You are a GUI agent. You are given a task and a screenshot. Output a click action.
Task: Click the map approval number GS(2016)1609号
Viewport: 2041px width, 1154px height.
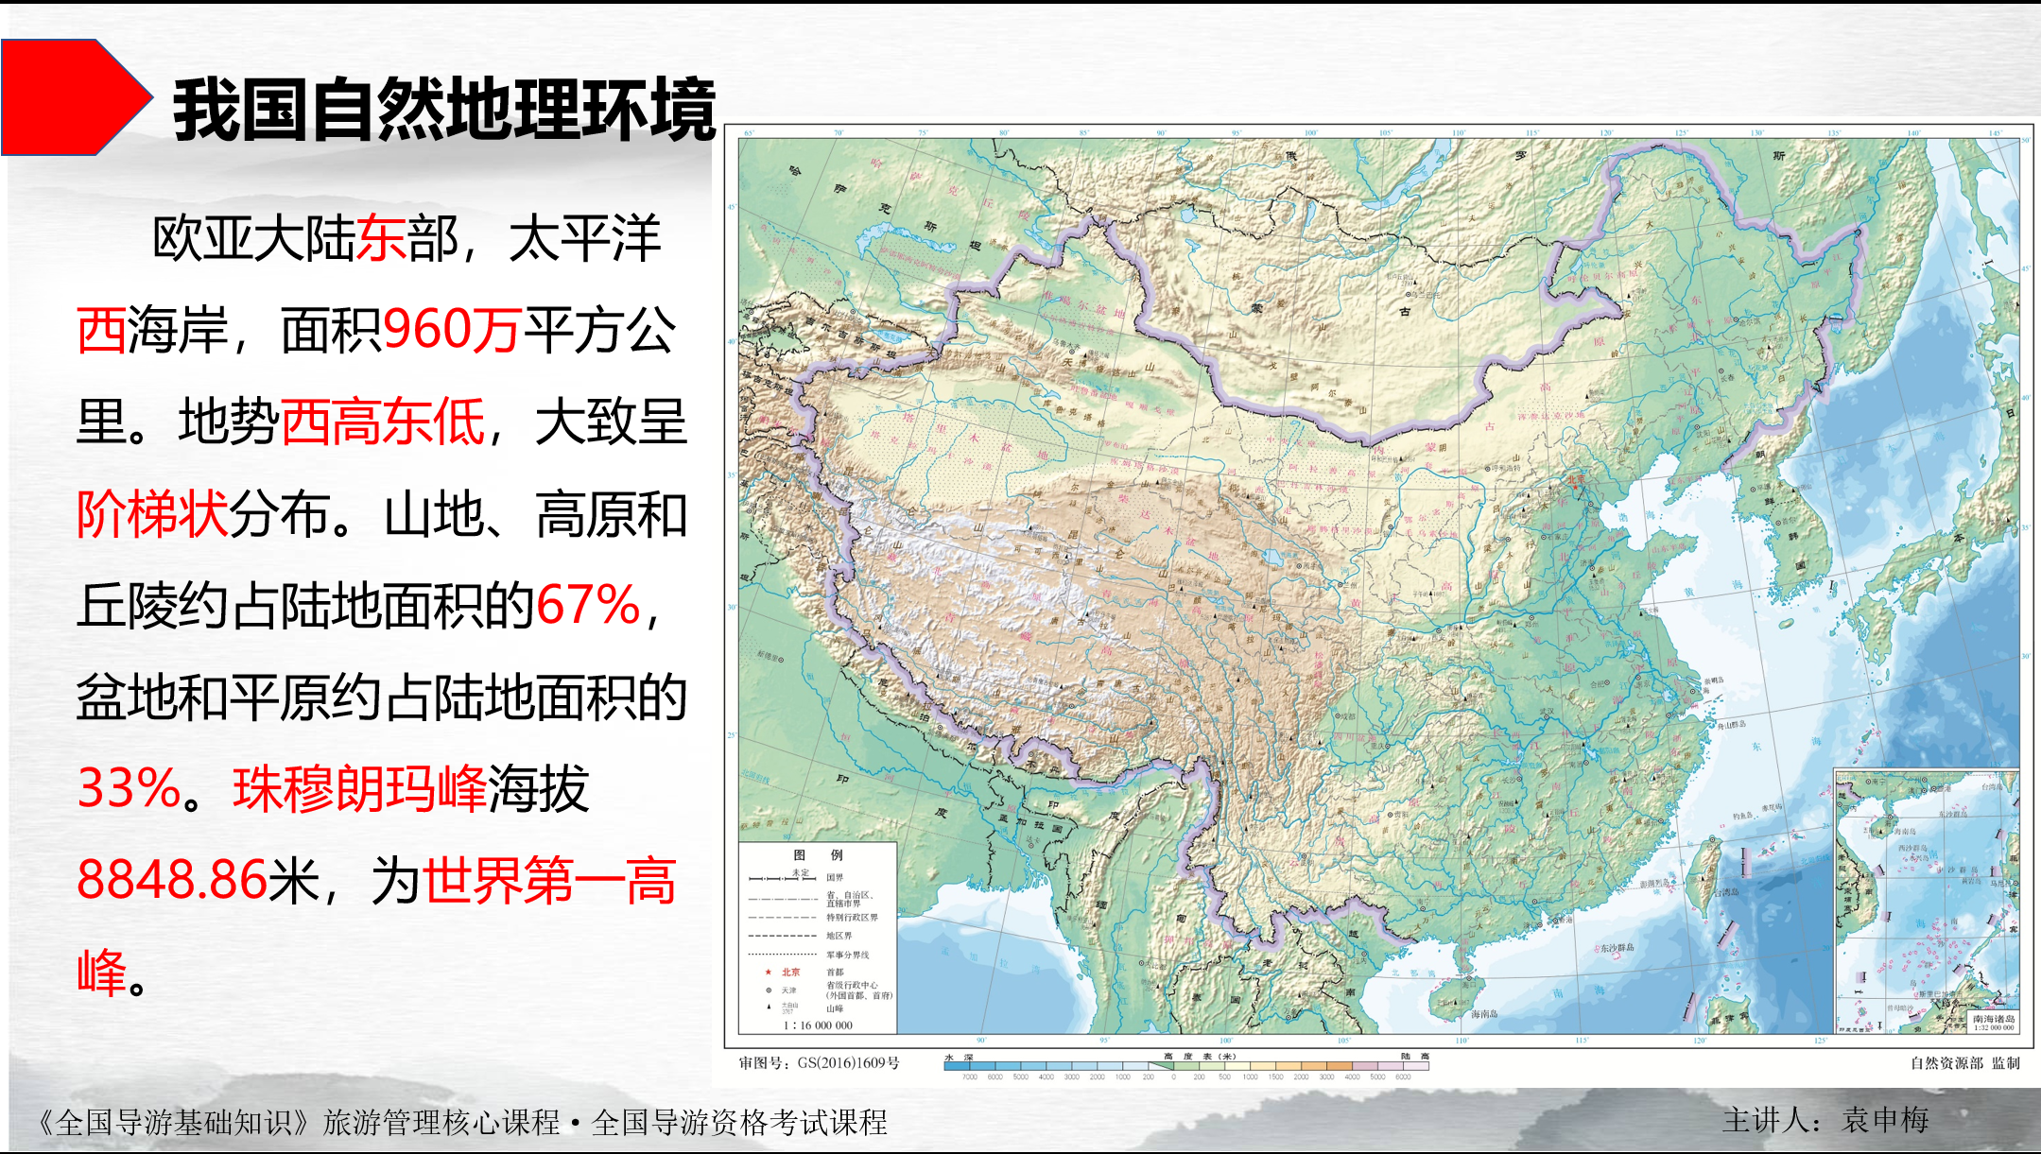(819, 1063)
